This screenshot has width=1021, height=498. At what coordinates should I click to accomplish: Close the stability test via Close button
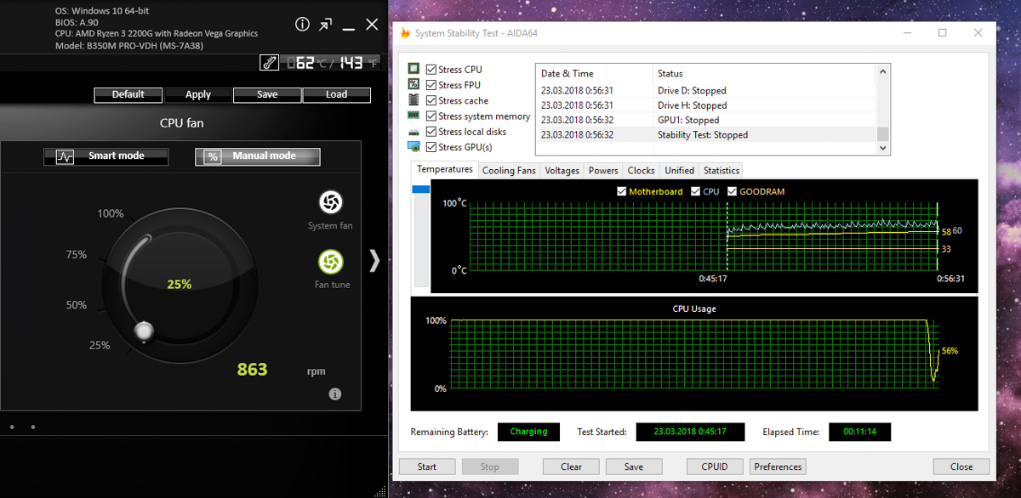click(x=961, y=467)
